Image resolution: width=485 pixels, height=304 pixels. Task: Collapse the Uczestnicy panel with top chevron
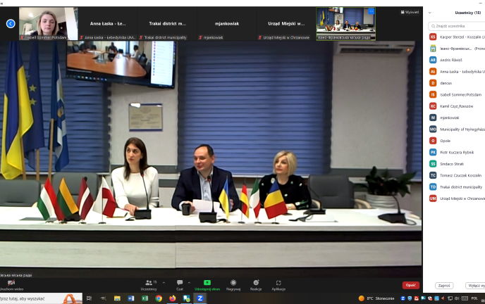coord(429,13)
